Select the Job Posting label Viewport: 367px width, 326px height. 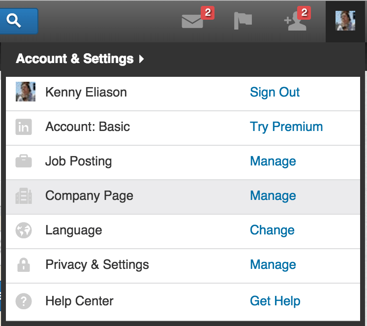tap(79, 162)
